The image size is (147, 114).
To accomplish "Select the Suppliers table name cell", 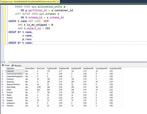I will pos(15,100).
